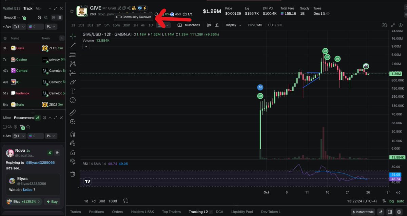Change candle chart type icon

click(209, 25)
